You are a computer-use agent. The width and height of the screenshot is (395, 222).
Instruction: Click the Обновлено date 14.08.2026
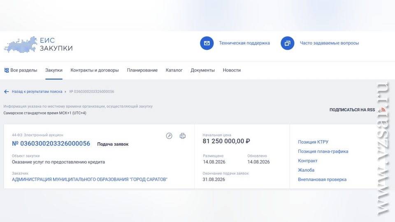point(258,162)
